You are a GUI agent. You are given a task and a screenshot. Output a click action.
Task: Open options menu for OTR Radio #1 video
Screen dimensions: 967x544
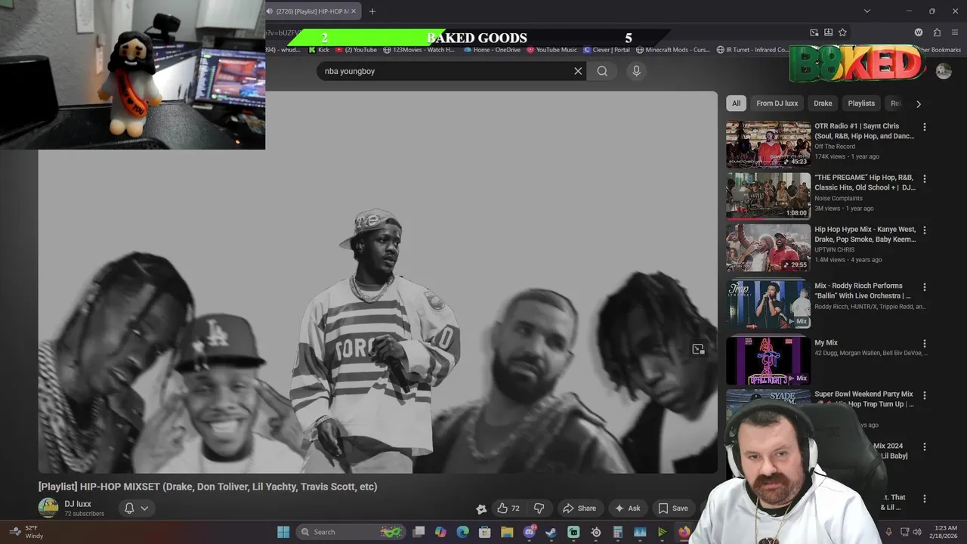pos(924,127)
